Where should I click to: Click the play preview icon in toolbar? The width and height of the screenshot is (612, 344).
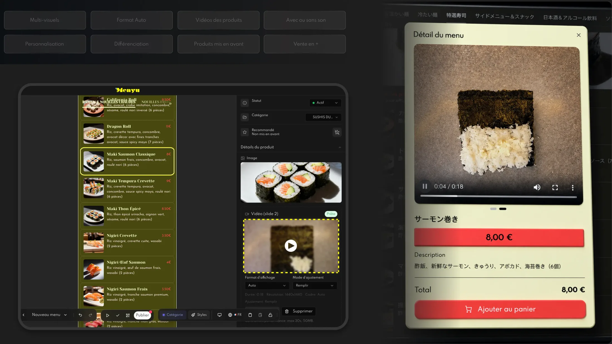pyautogui.click(x=108, y=315)
